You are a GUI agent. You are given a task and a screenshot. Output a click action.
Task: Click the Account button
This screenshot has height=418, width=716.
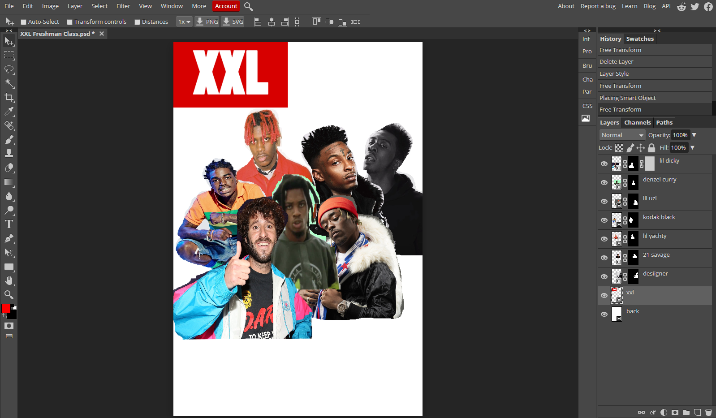[x=226, y=6]
